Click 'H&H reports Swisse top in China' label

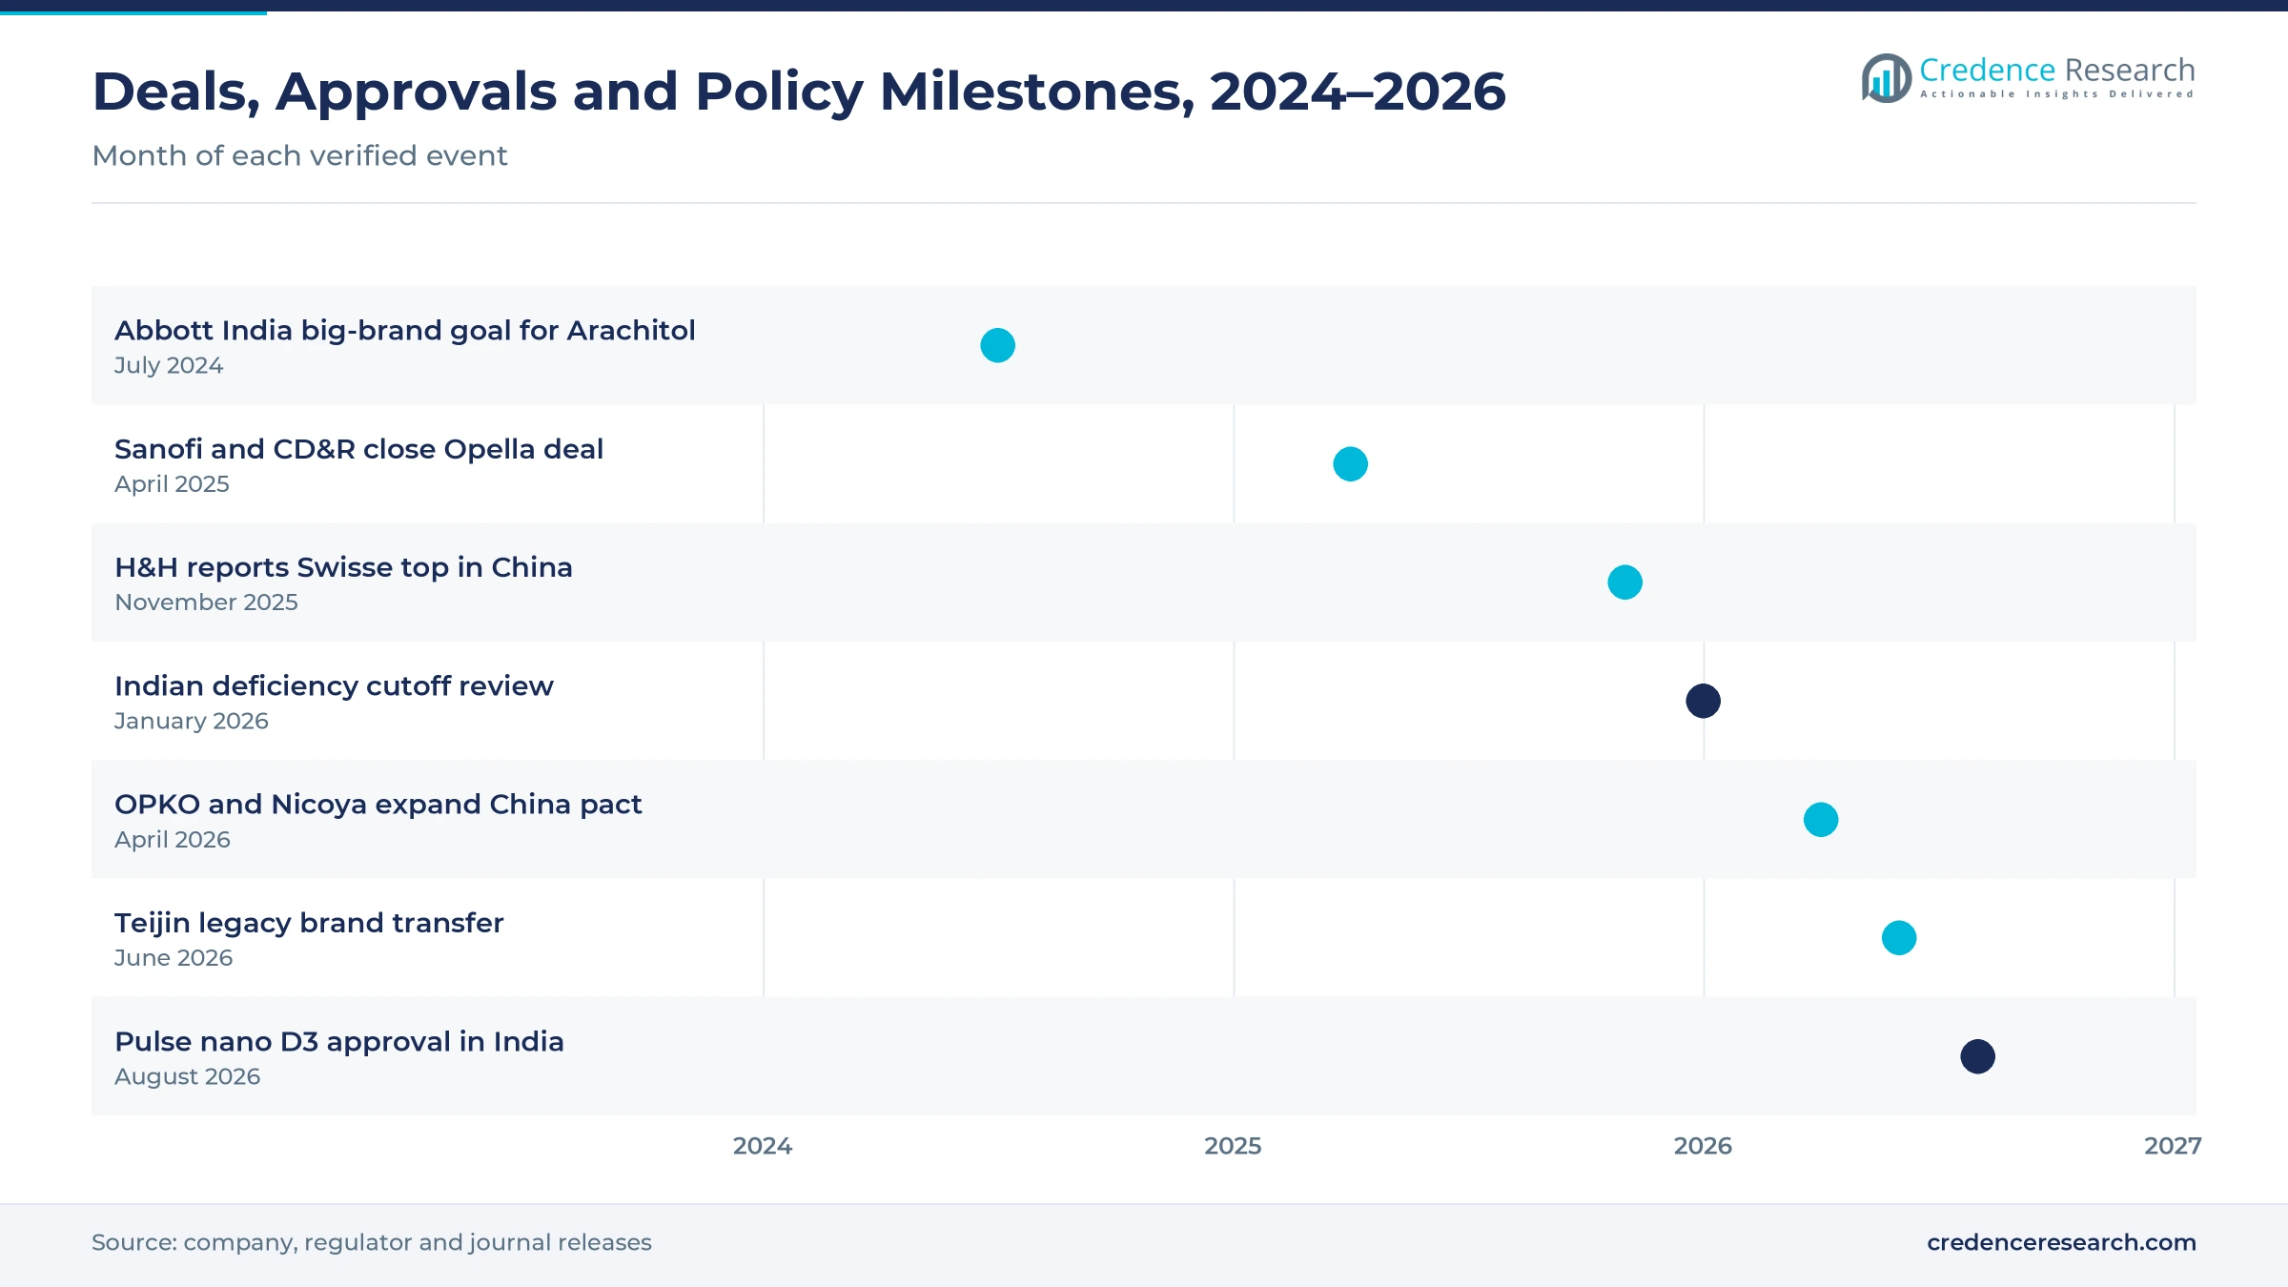pos(343,567)
